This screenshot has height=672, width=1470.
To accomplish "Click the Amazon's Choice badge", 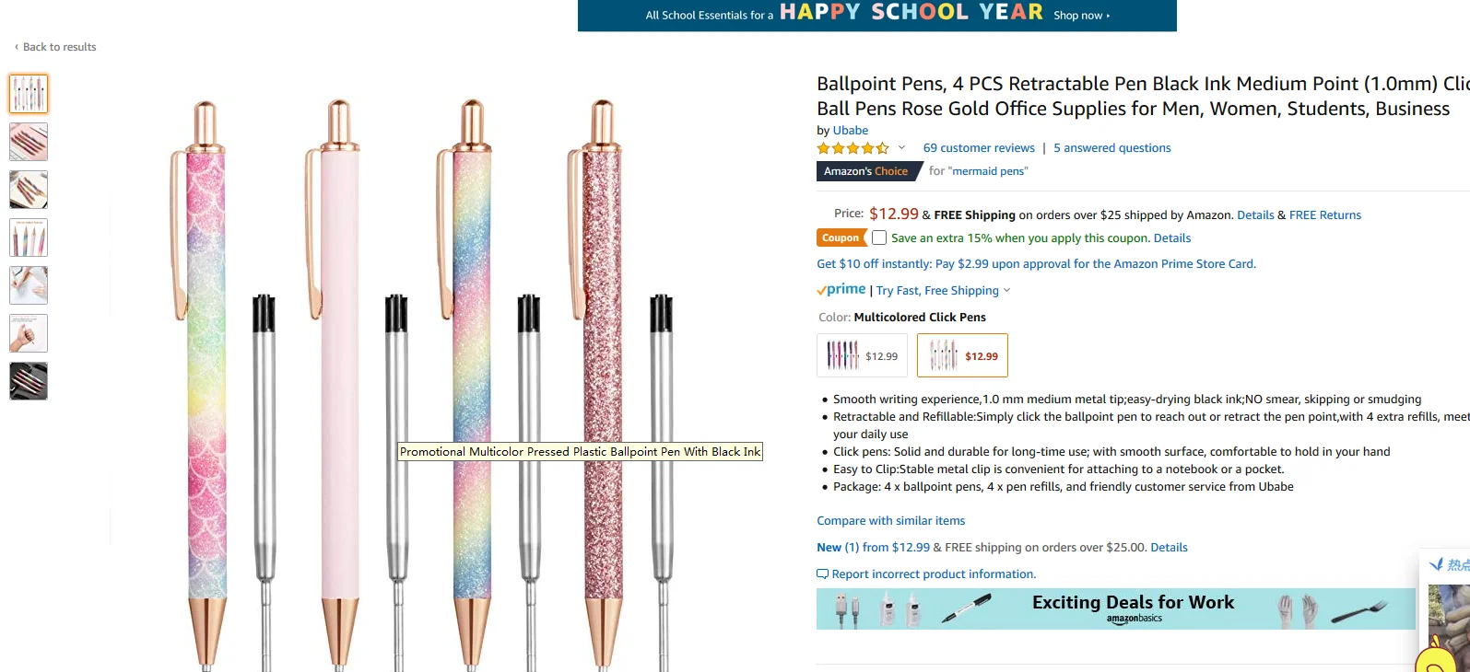I will click(x=865, y=171).
